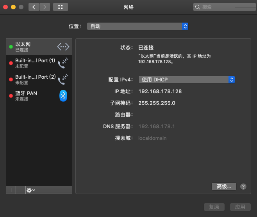
Task: Click the help question mark button
Action: (x=243, y=187)
